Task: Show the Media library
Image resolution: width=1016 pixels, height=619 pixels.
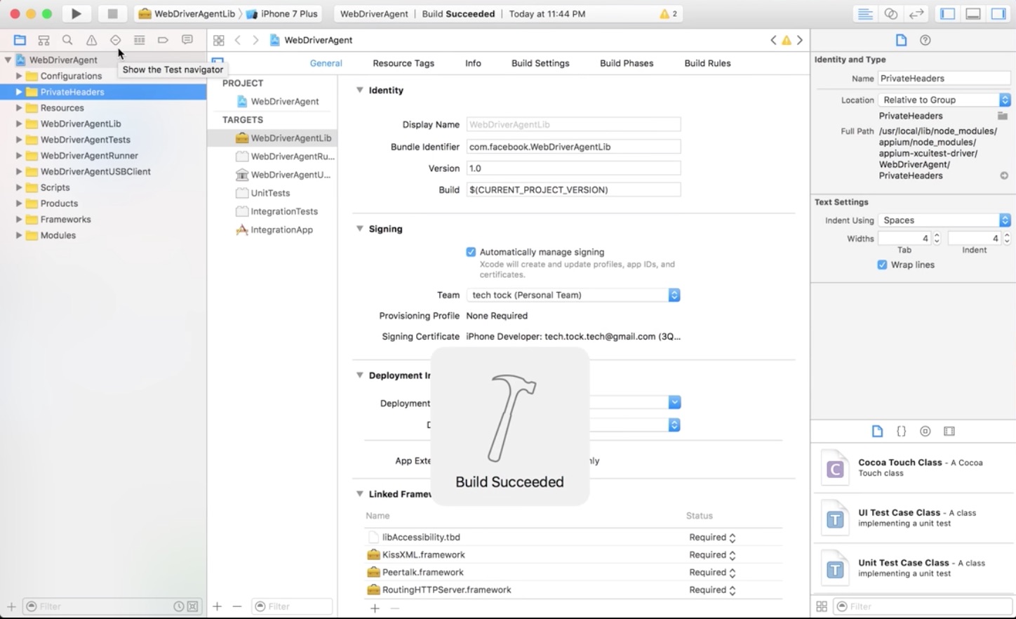Action: click(x=949, y=431)
